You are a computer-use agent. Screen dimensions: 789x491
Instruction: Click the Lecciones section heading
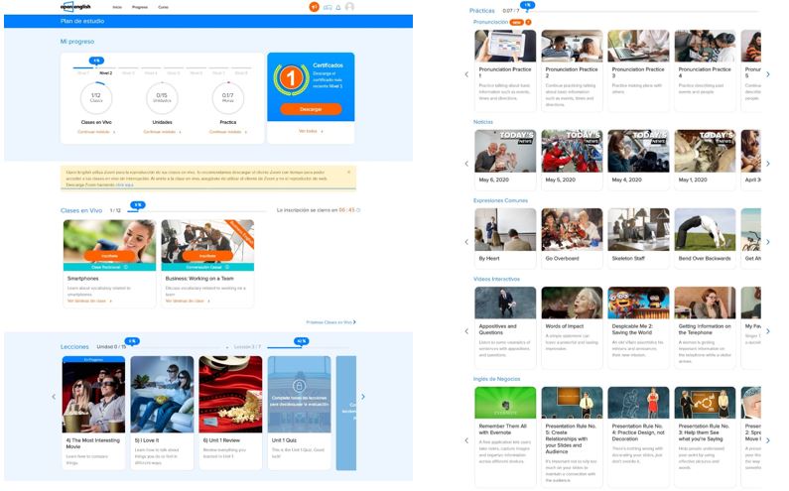coord(74,346)
